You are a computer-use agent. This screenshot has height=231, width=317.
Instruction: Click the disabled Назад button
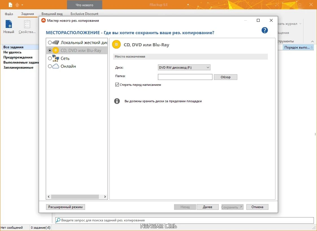(x=185, y=207)
